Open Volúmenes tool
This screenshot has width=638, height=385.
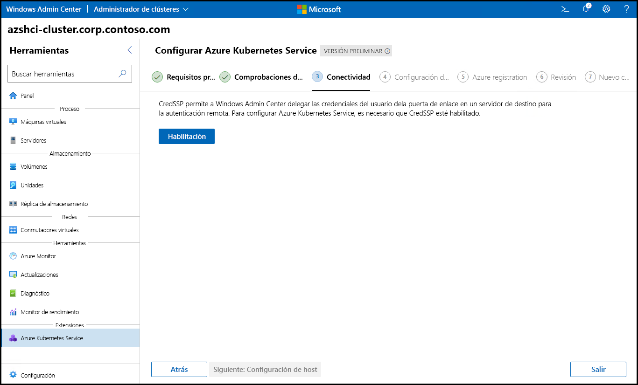click(x=70, y=166)
